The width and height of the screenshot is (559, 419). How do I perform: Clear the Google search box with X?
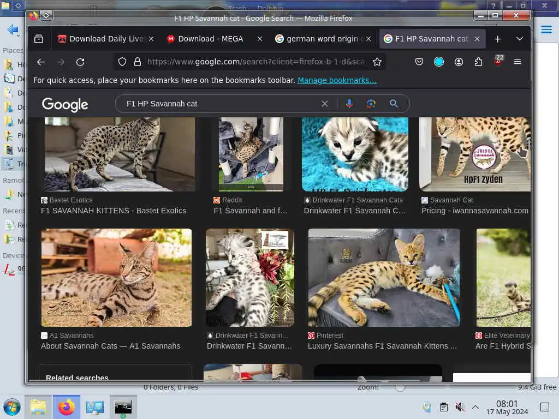pos(324,104)
